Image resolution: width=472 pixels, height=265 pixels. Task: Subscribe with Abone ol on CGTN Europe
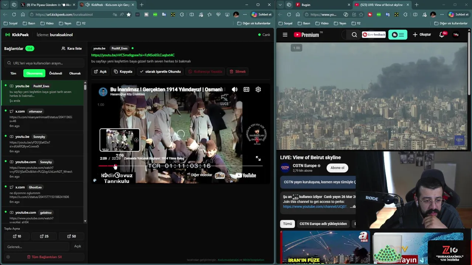pyautogui.click(x=337, y=168)
